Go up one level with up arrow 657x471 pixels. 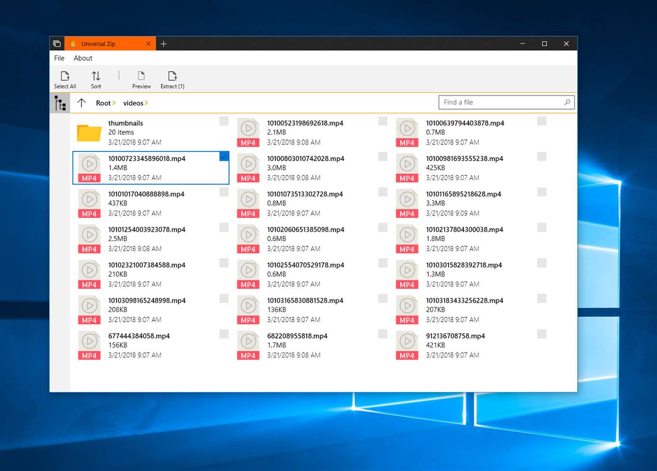click(82, 103)
